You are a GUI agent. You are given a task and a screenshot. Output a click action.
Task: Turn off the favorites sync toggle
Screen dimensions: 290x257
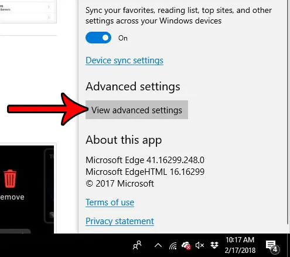[x=98, y=38]
